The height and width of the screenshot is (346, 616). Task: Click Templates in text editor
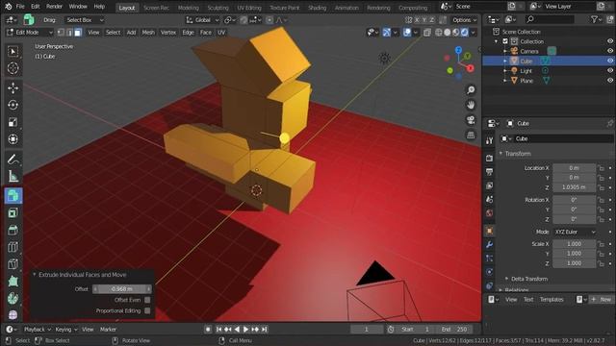point(552,299)
